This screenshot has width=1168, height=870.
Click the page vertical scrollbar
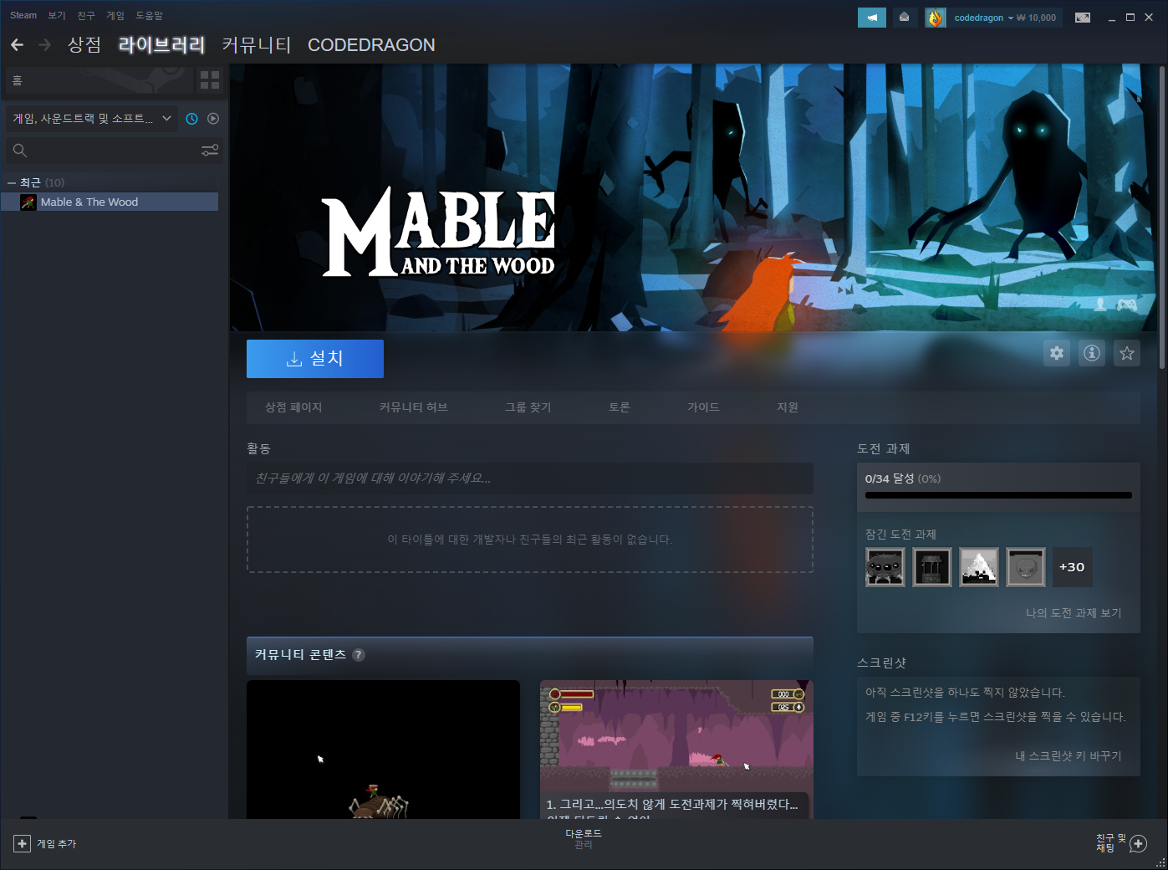coord(1161,217)
